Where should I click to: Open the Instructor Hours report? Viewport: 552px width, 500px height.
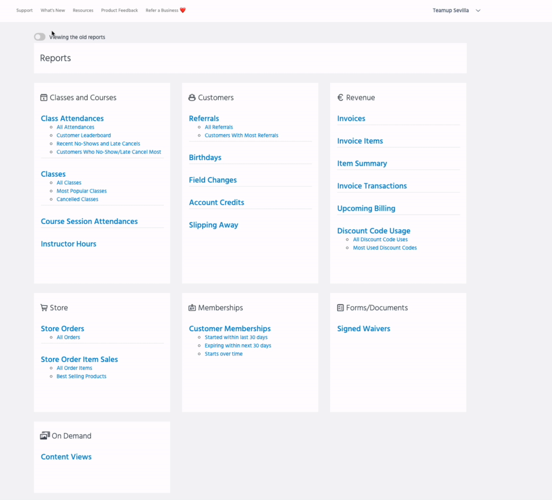[x=68, y=244]
